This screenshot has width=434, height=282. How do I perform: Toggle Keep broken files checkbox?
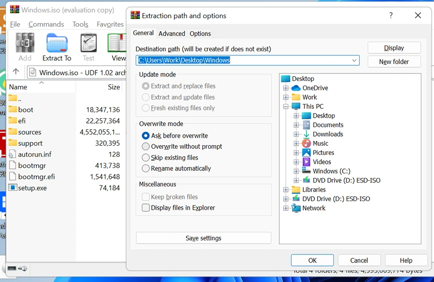tap(146, 197)
